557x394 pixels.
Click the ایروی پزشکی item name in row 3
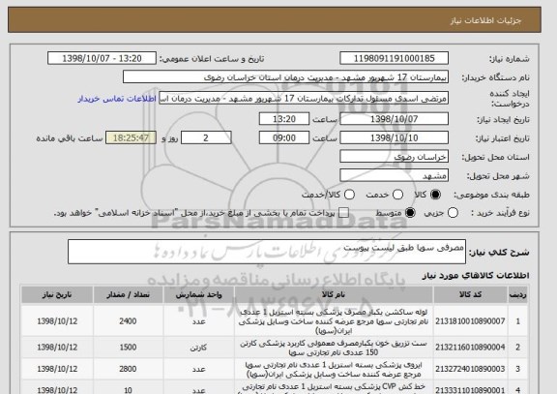coord(334,370)
